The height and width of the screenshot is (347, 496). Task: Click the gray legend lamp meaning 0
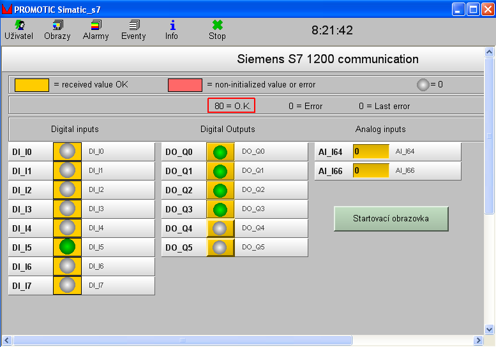423,84
